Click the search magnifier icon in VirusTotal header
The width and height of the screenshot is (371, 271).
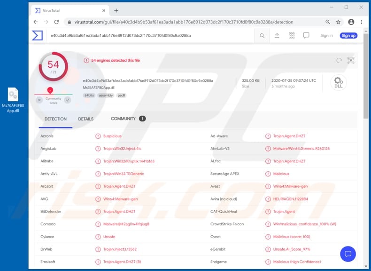[x=262, y=36]
